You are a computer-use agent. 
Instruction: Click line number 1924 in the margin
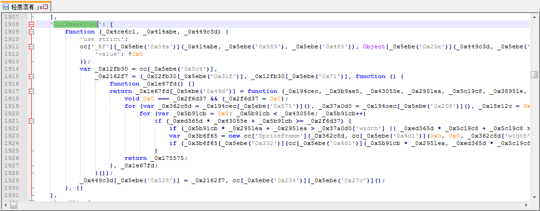tap(11, 143)
